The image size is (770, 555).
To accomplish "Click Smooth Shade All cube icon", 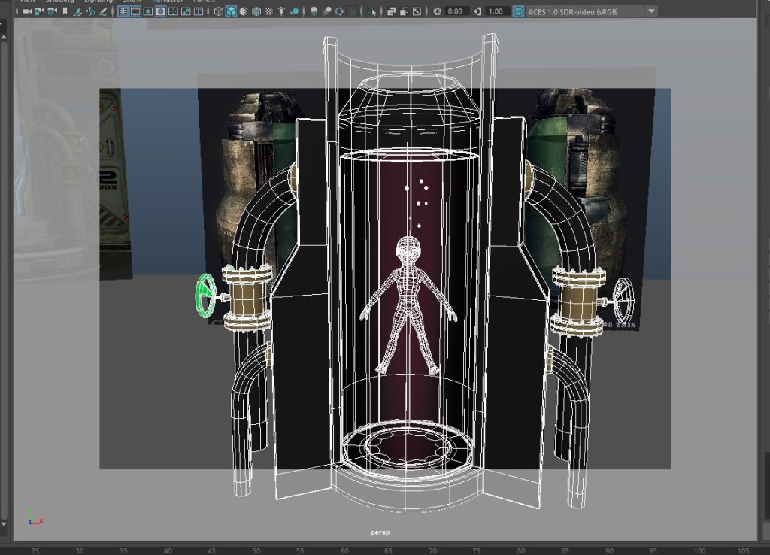I will [x=231, y=11].
